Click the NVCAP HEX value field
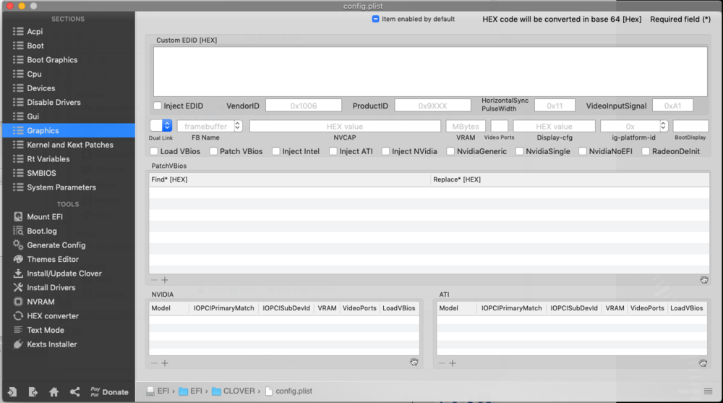Viewport: 723px width, 403px height. pyautogui.click(x=344, y=126)
